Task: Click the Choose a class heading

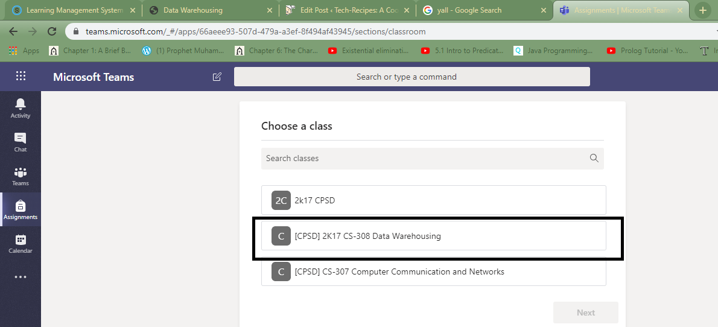Action: pyautogui.click(x=297, y=126)
